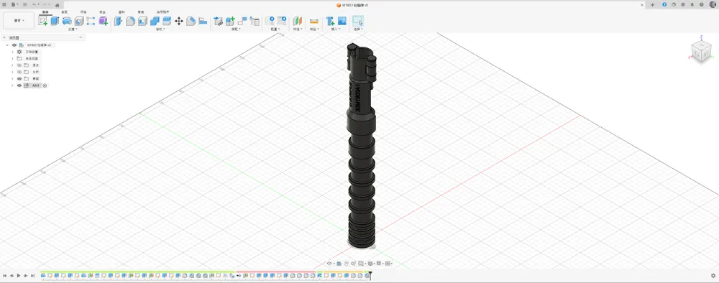Toggle the origin folder eye icon

tap(19, 65)
